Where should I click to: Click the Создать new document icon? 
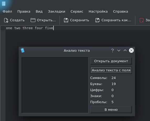click(x=6, y=20)
